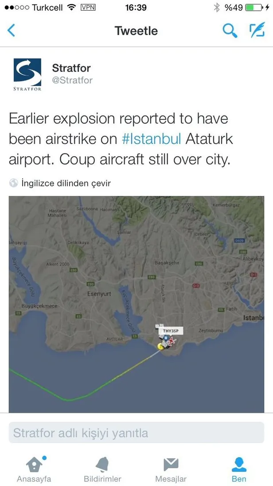Viewport: 273px width, 486px height.
Task: Open Stratfor profile logo avatar
Action: 27,75
